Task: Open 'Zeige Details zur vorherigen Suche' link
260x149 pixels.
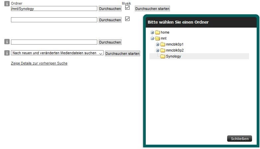Action: [39, 63]
